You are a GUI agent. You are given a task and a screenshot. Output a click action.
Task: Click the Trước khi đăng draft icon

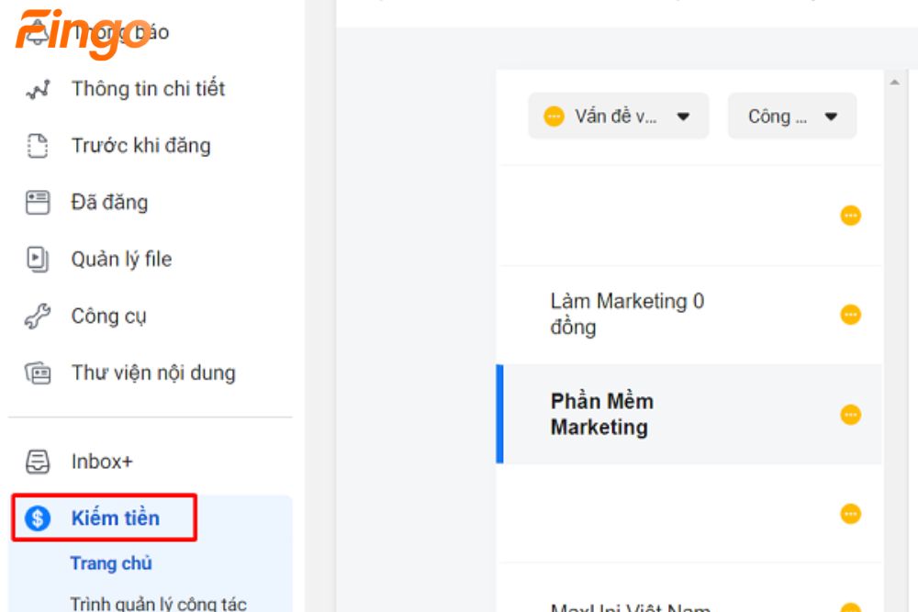coord(38,146)
